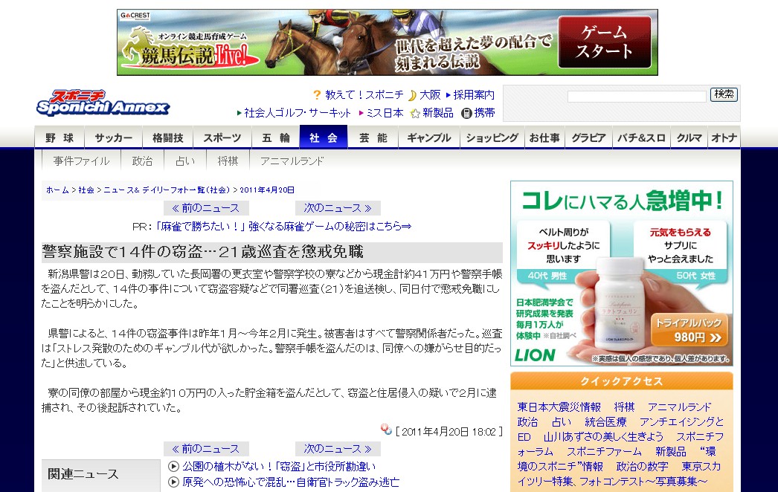Viewport: 778px width, 492px height.
Task: Click 山川あずさの美しく生きよう link
Action: click(603, 437)
